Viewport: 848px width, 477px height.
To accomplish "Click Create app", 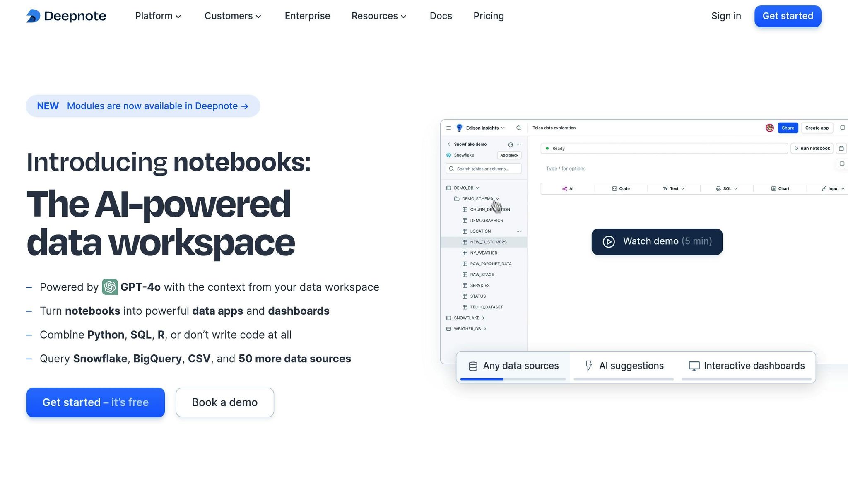I will point(817,128).
